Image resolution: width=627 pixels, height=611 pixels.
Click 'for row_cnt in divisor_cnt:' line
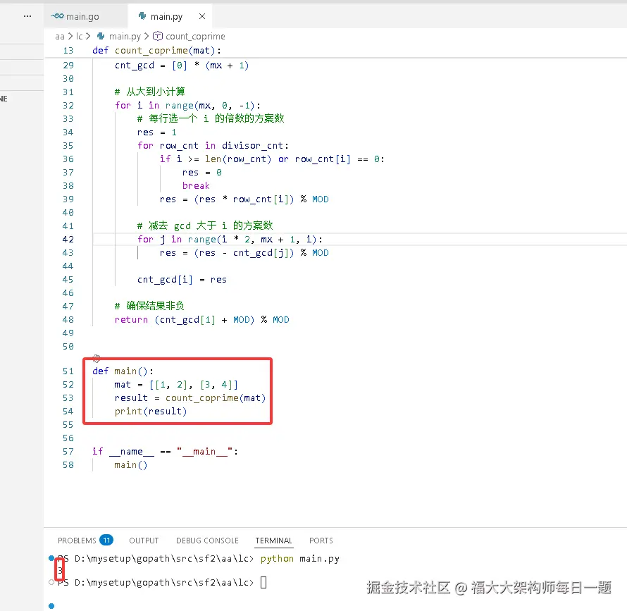[213, 146]
